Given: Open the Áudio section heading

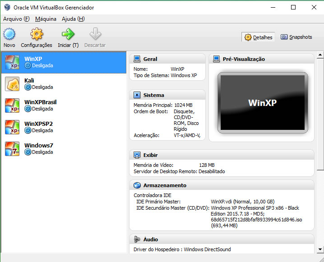Looking at the screenshot, I should pyautogui.click(x=151, y=239).
